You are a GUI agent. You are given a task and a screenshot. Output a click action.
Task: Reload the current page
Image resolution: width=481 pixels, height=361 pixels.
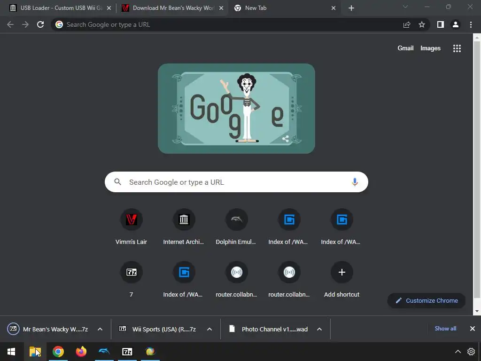40,24
